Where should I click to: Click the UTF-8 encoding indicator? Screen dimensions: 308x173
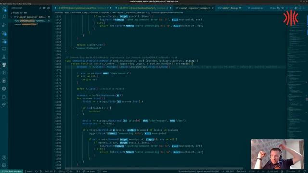pos(251,171)
